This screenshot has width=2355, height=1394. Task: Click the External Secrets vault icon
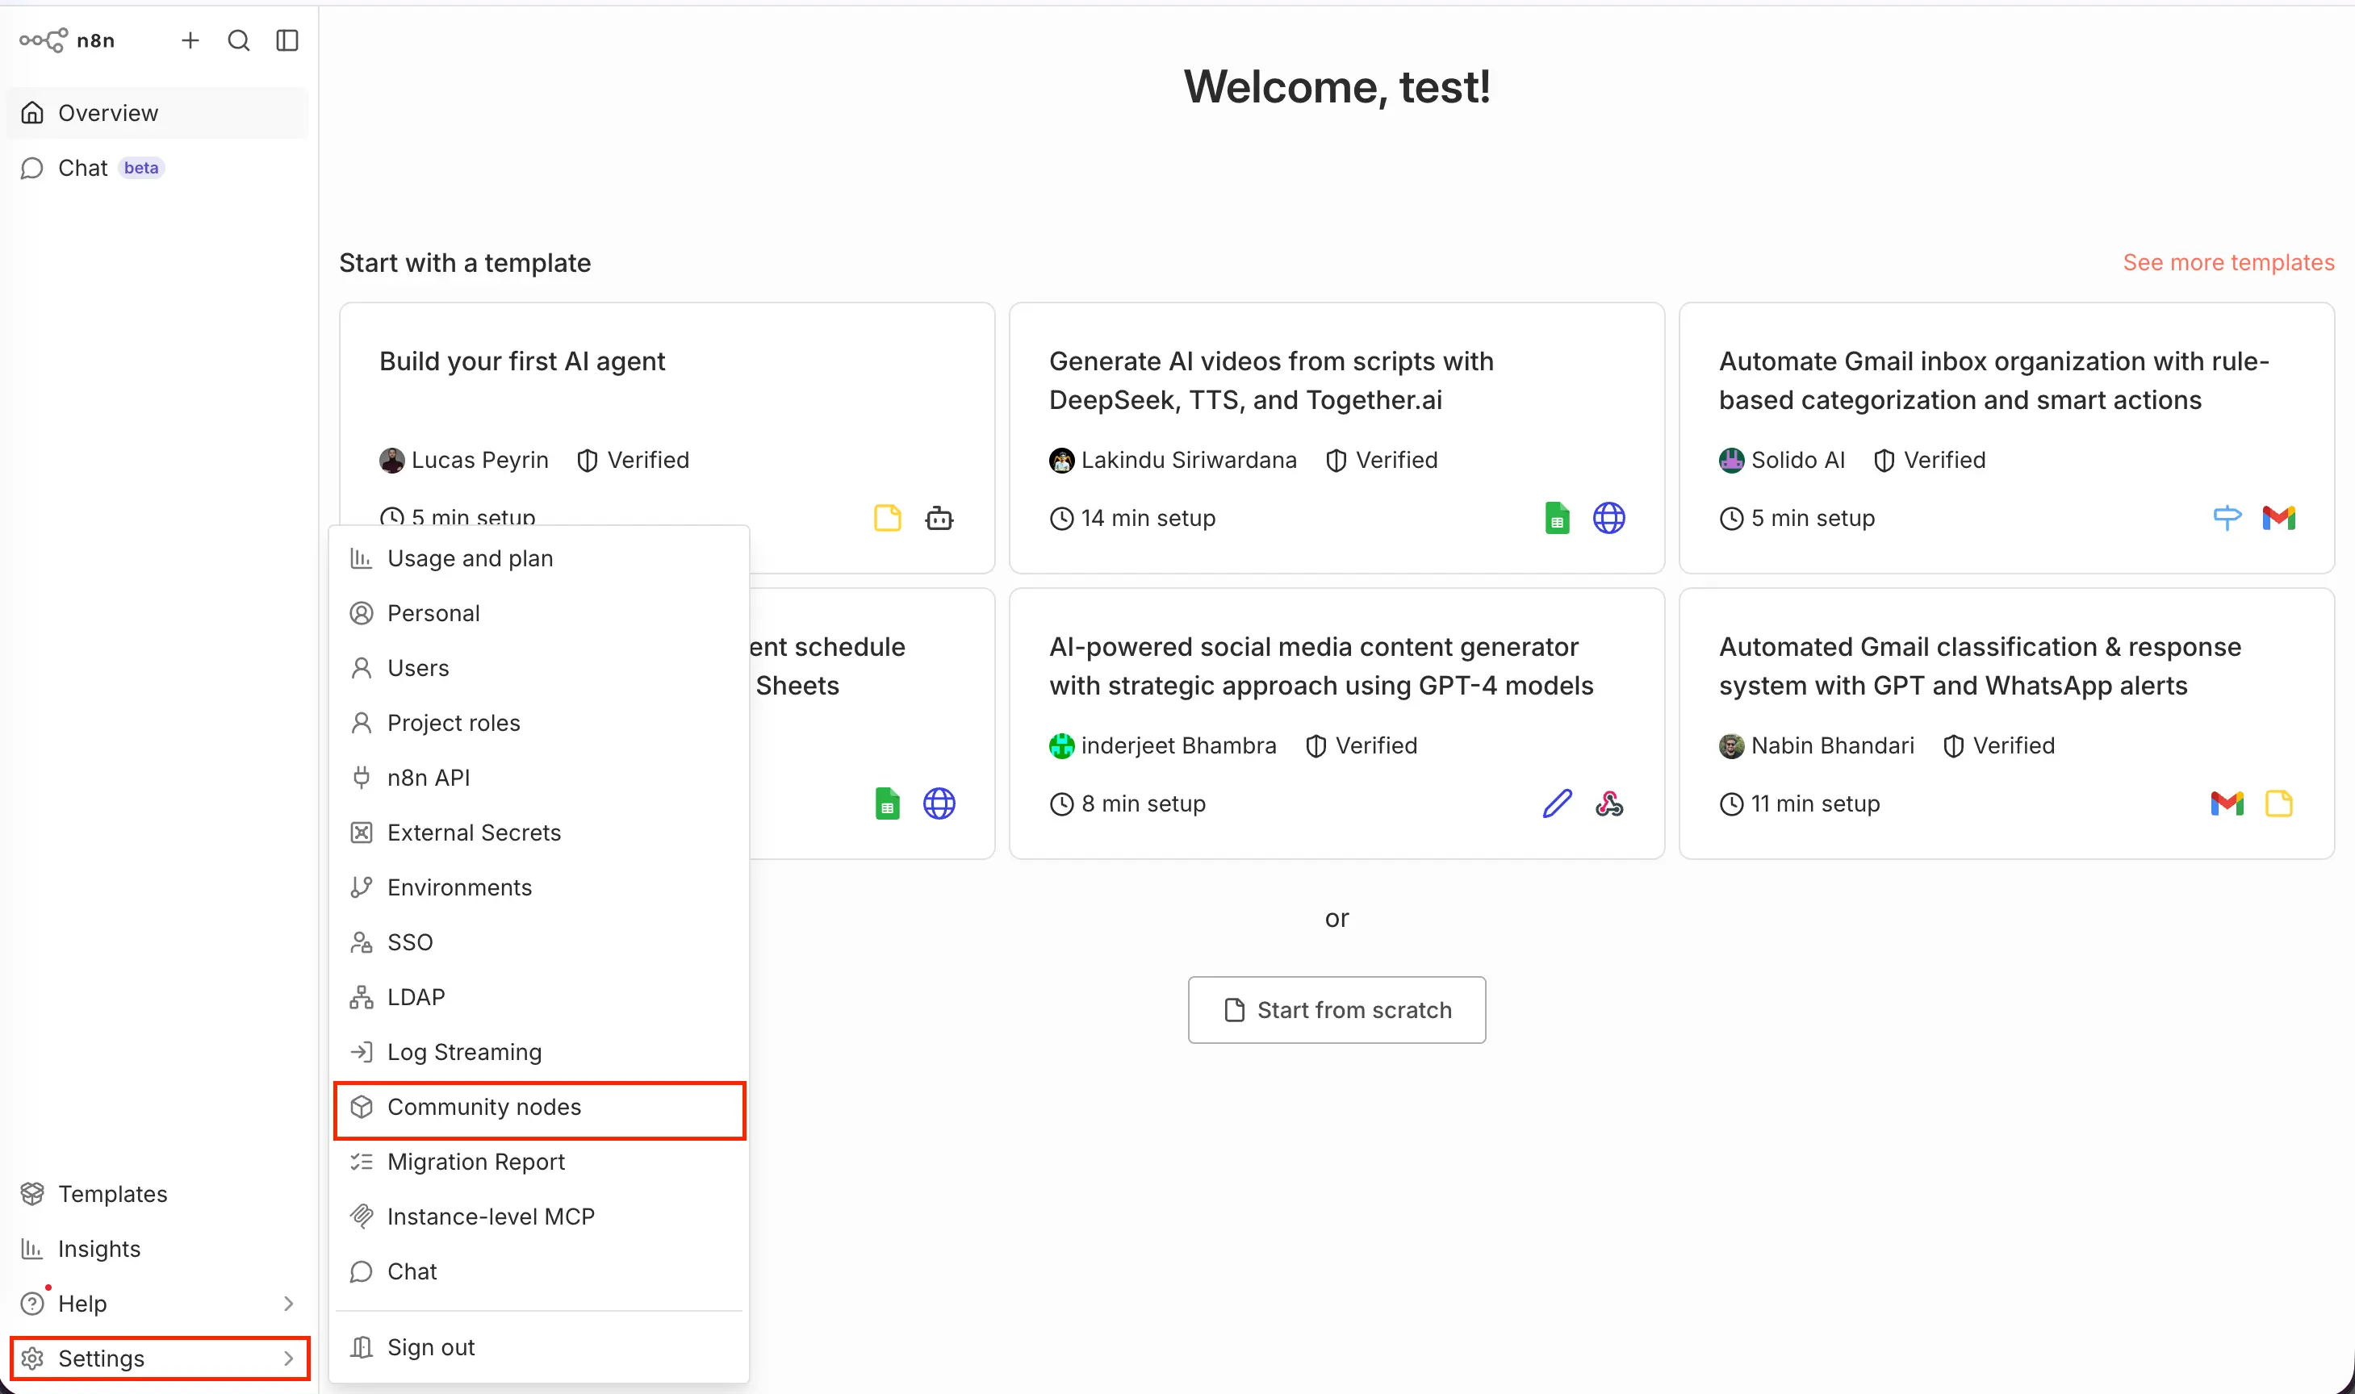(x=362, y=833)
